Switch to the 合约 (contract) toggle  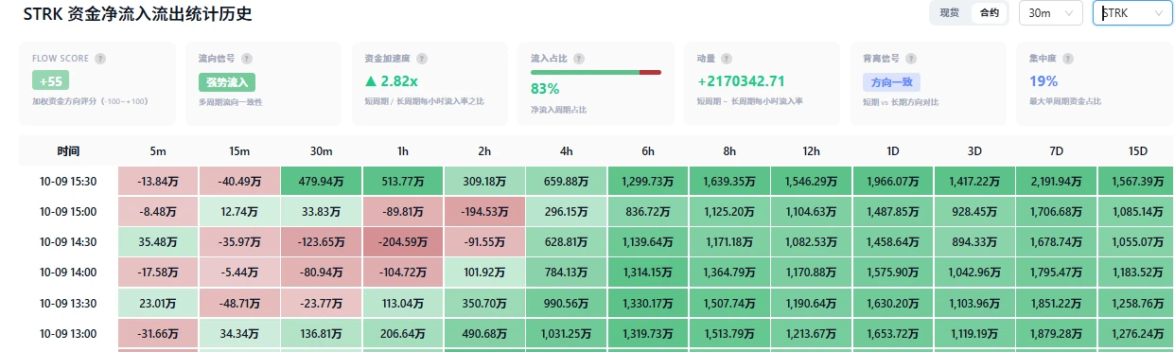point(989,13)
